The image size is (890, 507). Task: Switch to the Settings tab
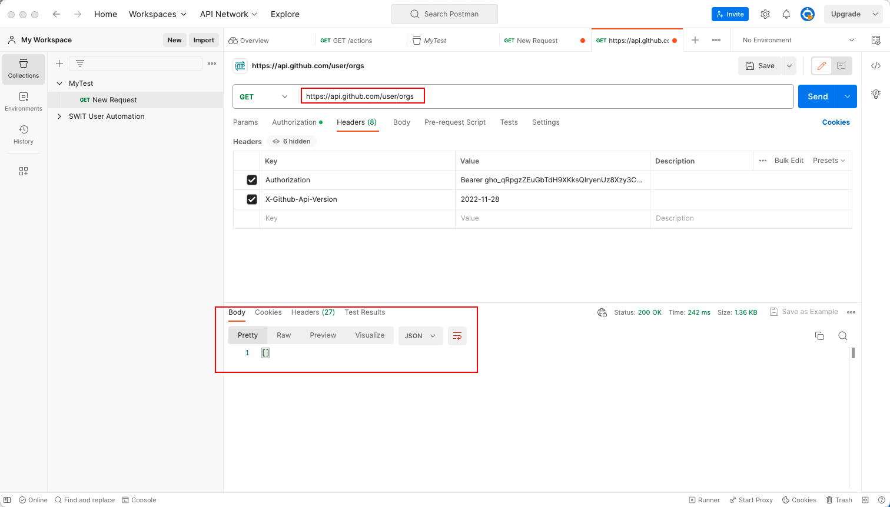pos(546,122)
